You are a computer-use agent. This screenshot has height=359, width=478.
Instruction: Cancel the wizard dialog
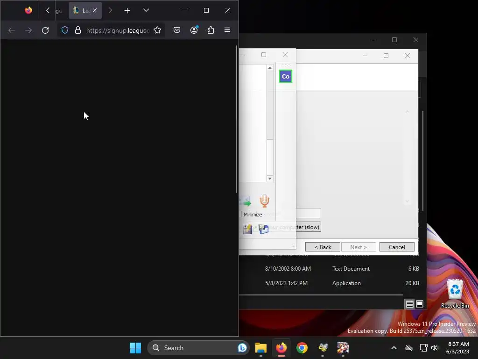[x=397, y=247]
